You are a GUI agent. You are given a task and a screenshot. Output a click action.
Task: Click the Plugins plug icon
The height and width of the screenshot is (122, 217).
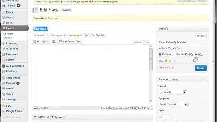[4, 83]
